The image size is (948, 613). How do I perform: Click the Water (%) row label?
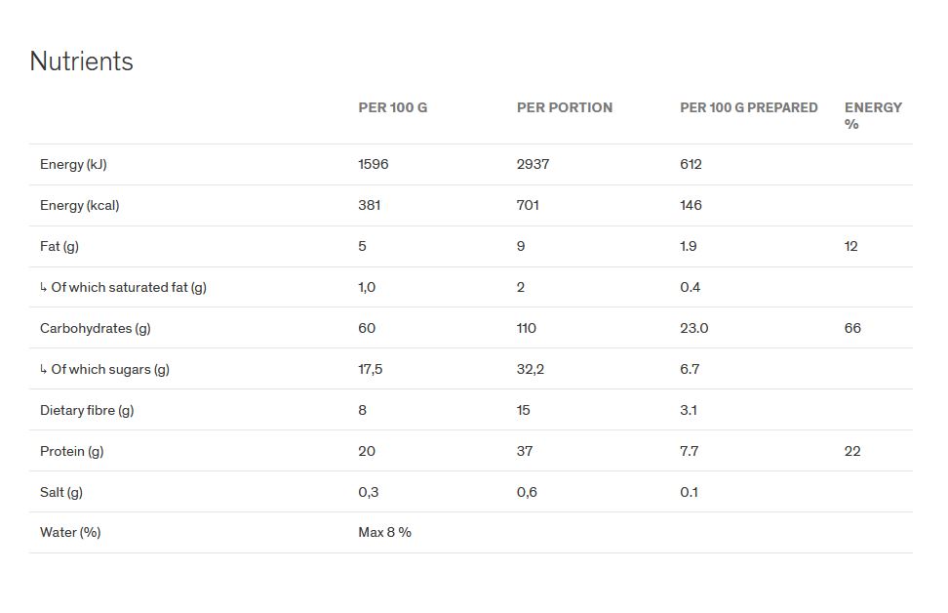[70, 533]
